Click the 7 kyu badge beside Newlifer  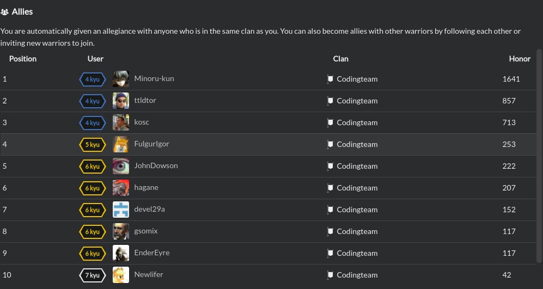(x=93, y=275)
